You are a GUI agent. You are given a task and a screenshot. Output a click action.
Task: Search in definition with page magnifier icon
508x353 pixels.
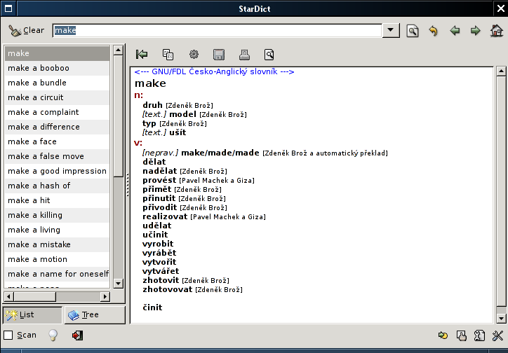coord(269,55)
